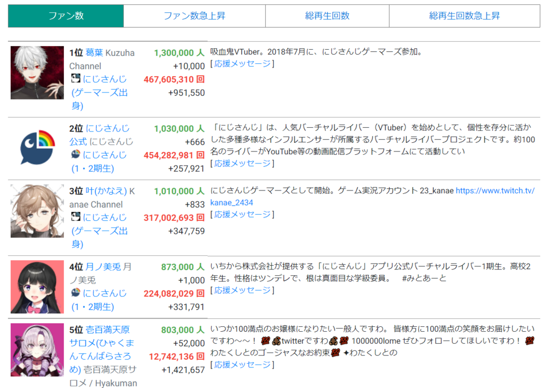Screen dimensions: 554x388
Task: Open the 壱百満天原サロメ avatar thumbnail
Action: (37, 350)
